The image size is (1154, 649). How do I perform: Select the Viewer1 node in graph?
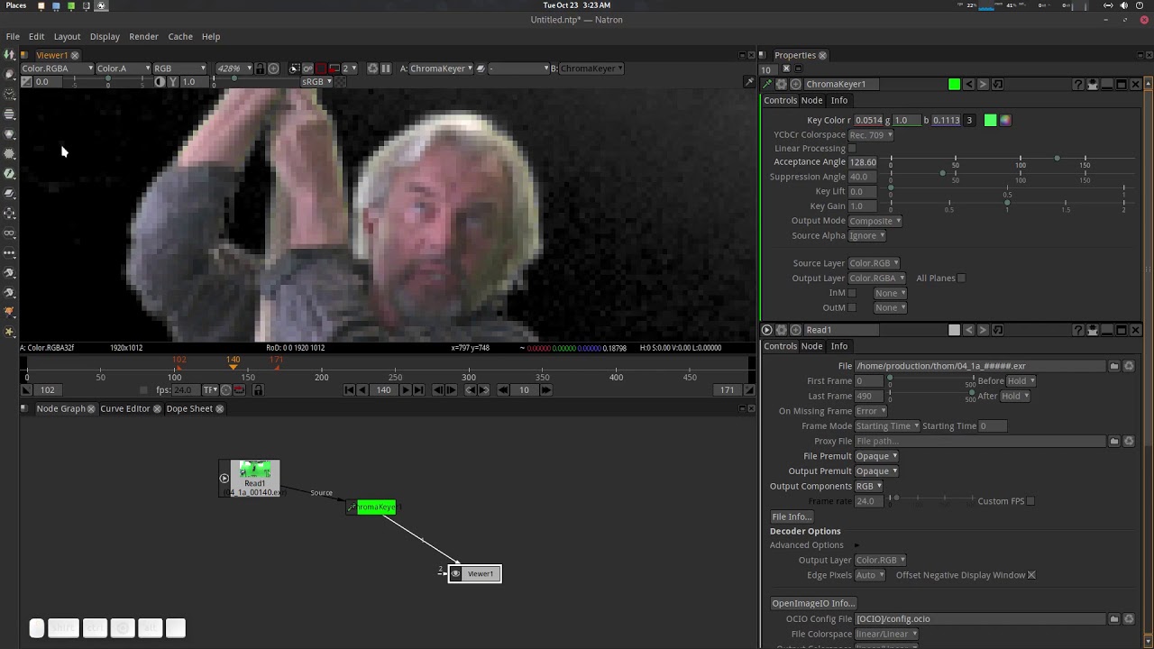coord(480,573)
